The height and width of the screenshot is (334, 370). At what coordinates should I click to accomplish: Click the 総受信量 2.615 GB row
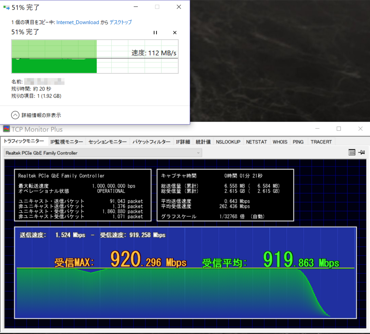coord(221,191)
